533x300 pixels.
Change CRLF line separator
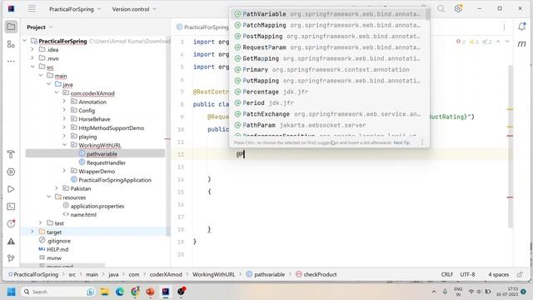pos(447,274)
